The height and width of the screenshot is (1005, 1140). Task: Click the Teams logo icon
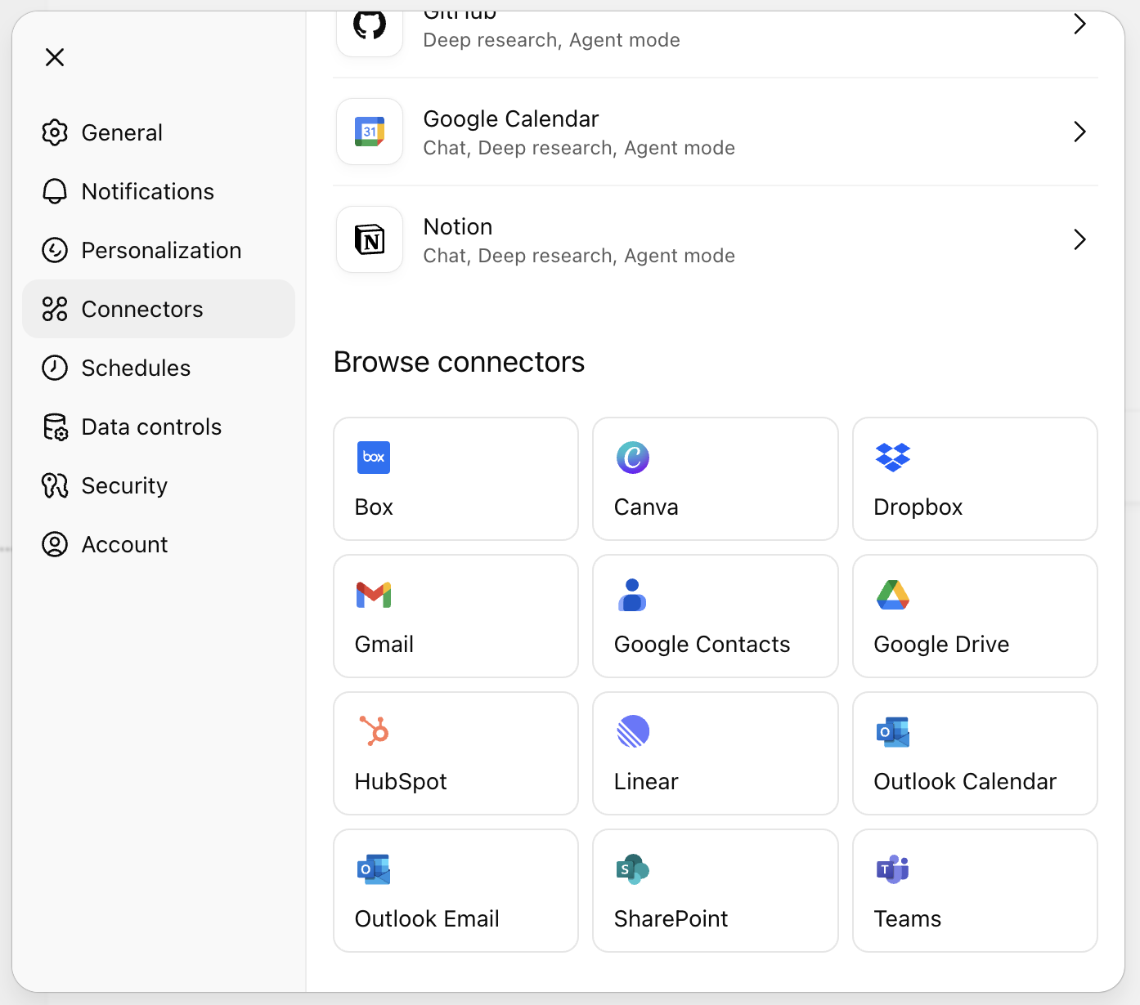pyautogui.click(x=893, y=869)
